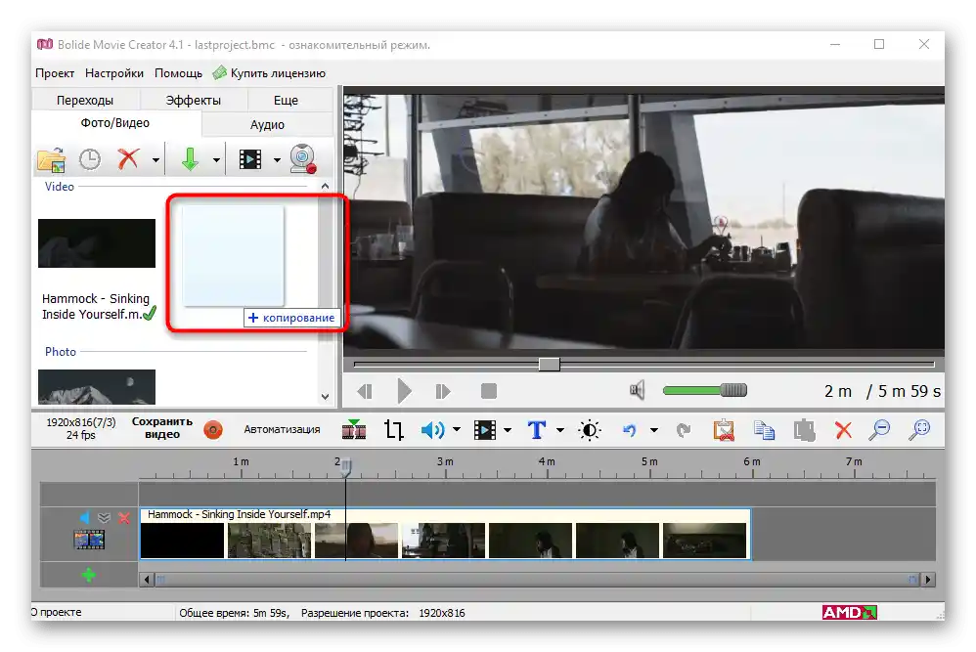Click the zoom fit magnifier icon
Image resolution: width=976 pixels, height=652 pixels.
click(x=919, y=430)
